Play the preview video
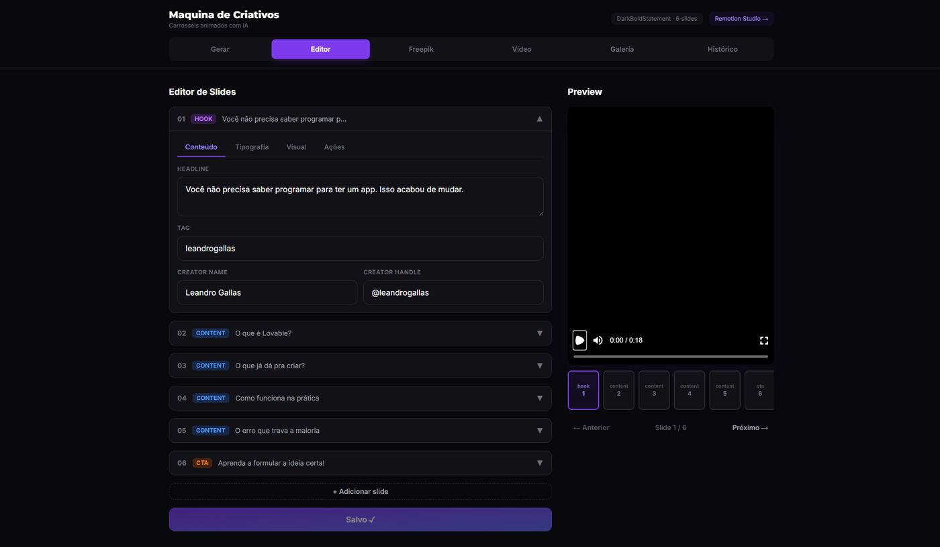940x547 pixels. (x=579, y=340)
